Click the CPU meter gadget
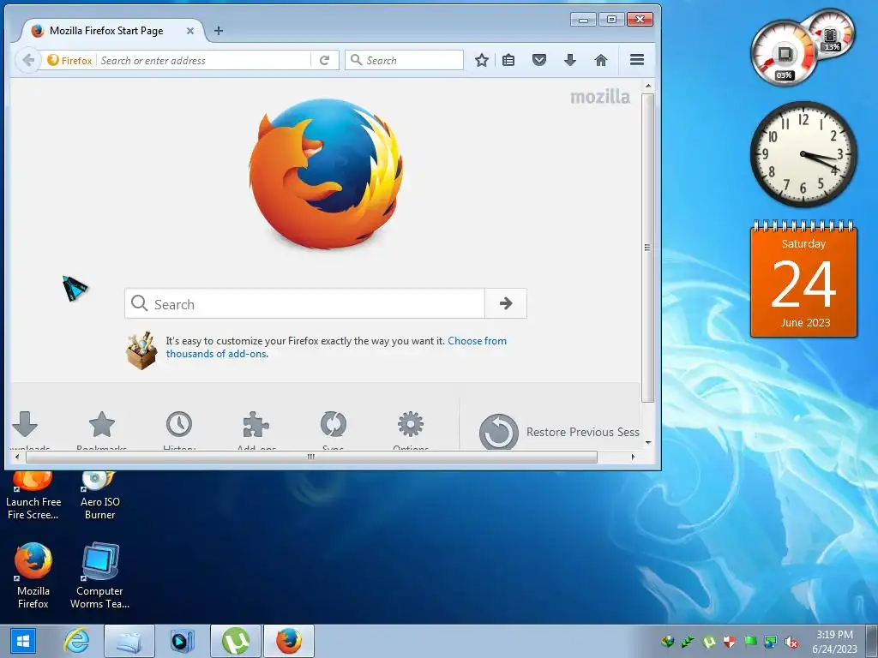This screenshot has height=658, width=878. (x=785, y=54)
